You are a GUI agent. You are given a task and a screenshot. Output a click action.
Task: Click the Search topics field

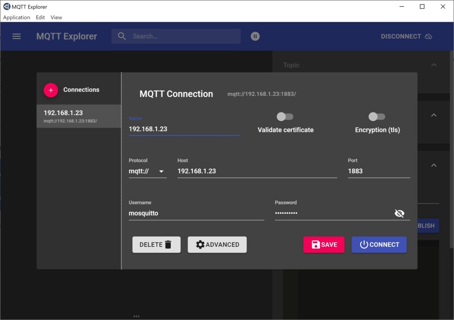(x=176, y=36)
